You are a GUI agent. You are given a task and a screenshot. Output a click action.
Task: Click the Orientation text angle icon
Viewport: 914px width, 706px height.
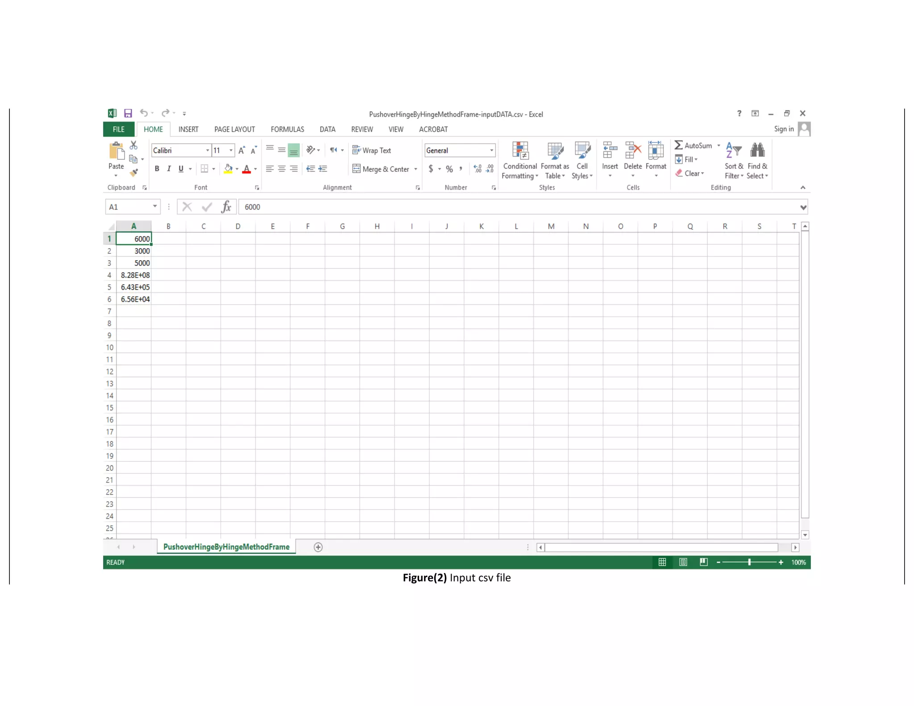tap(311, 150)
